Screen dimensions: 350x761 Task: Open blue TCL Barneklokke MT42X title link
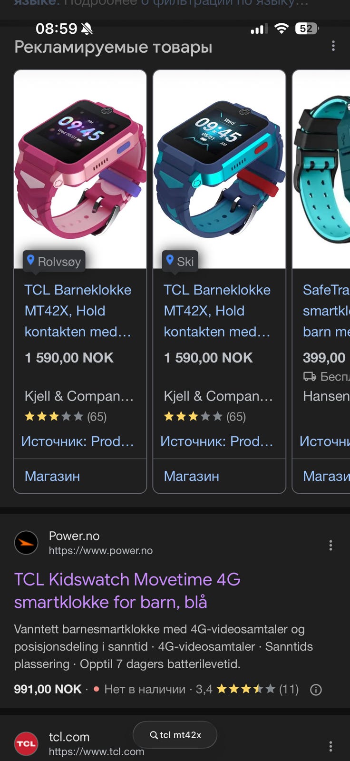tap(217, 311)
